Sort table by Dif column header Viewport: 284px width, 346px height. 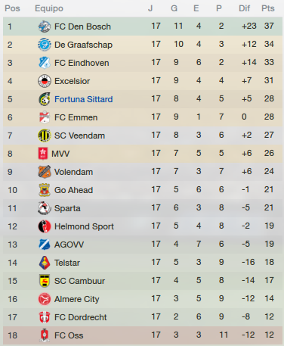click(244, 8)
